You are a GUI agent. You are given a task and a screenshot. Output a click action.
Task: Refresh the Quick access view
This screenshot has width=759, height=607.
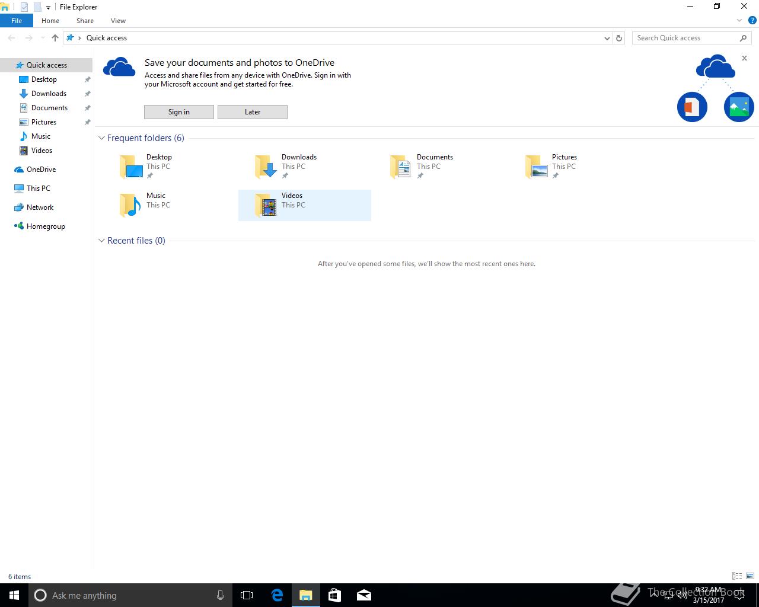point(619,38)
